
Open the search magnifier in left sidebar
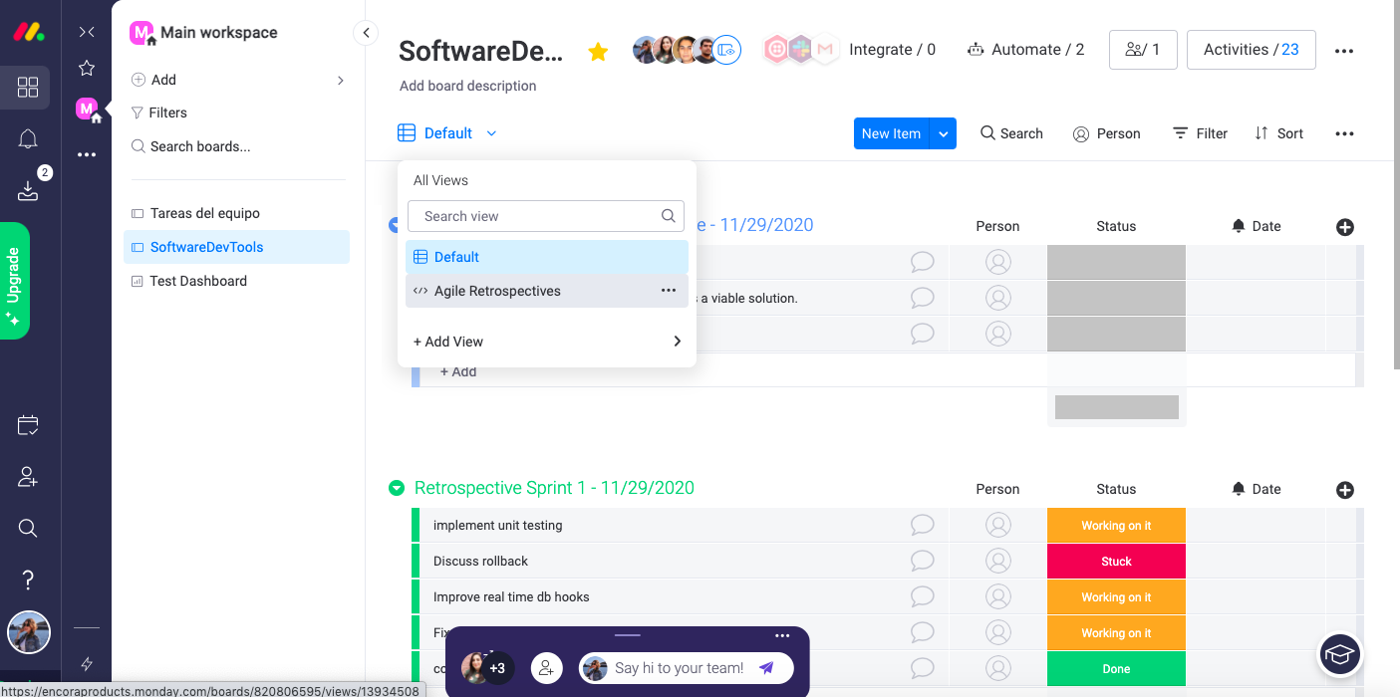pos(28,528)
